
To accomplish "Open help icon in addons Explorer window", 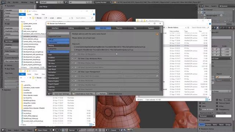I will point(94,14).
